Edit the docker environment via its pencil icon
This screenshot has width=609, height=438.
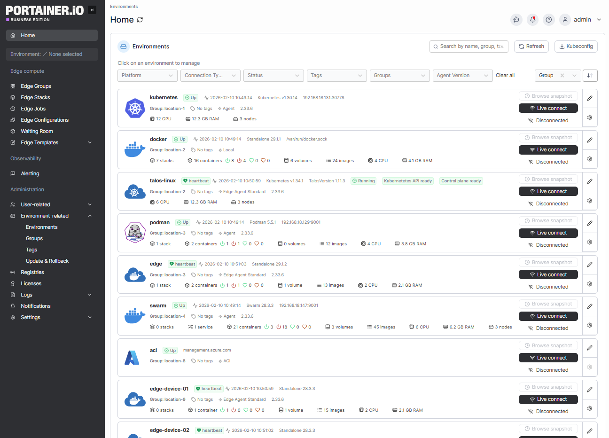(590, 140)
